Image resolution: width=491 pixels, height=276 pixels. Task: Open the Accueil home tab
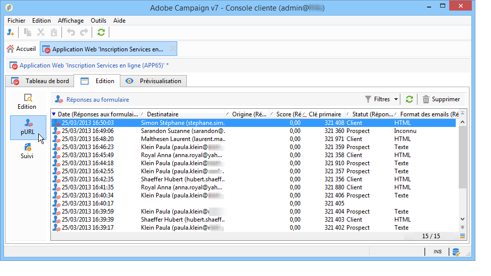(21, 49)
